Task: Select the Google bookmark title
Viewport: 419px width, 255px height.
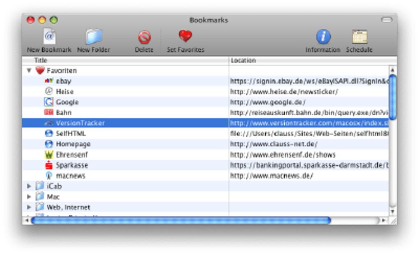Action: click(67, 102)
